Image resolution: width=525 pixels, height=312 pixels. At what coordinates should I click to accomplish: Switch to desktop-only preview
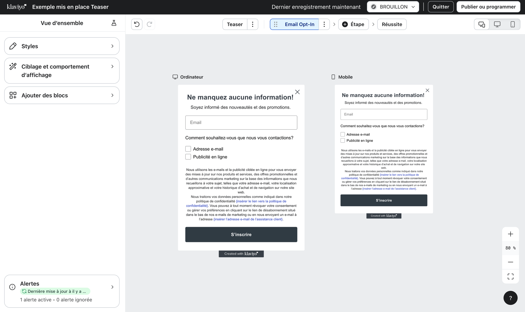[x=497, y=24]
